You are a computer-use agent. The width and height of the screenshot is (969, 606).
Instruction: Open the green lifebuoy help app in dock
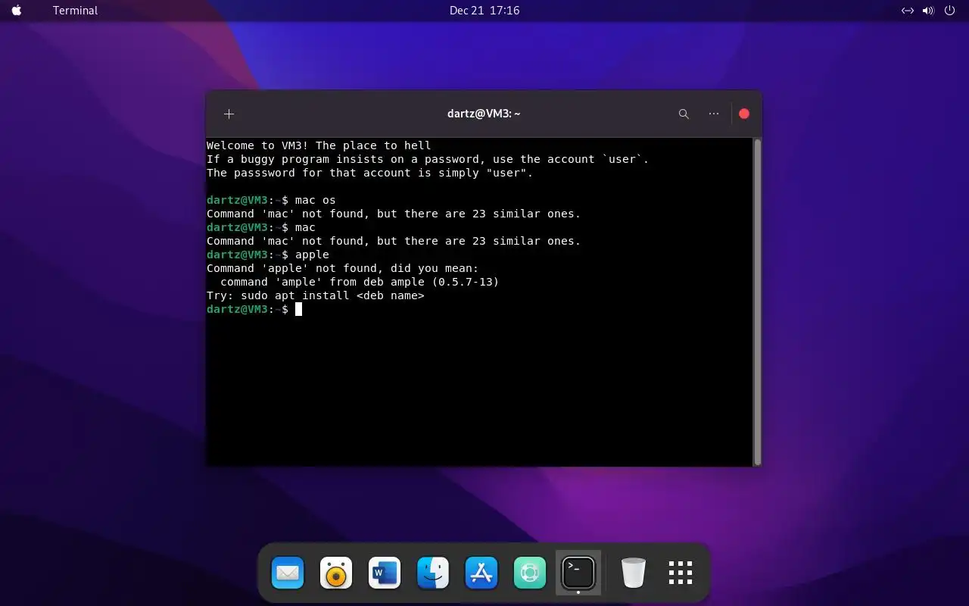pos(530,573)
